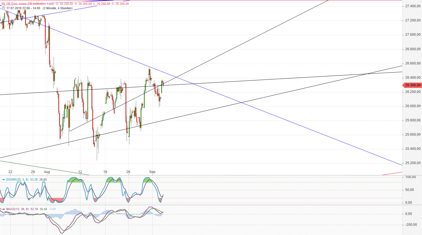Viewport: 422px width, 235px height.
Task: Click the DSSBR color dash marker
Action: (x=4, y=179)
